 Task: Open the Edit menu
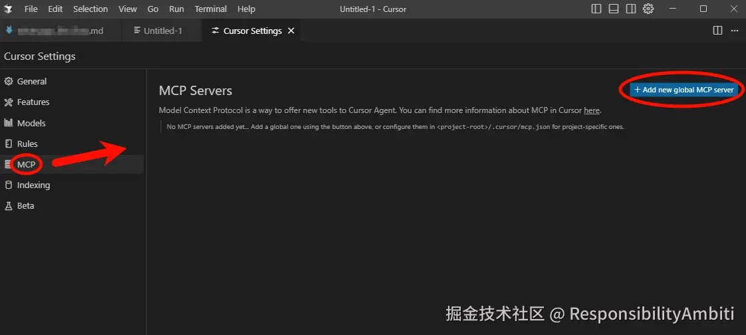[55, 9]
